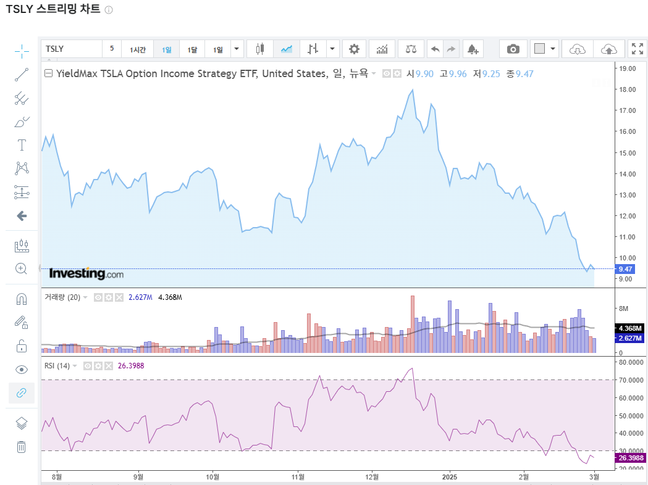Click the save chart cloud-upload icon
Viewport: 648px width, 485px height.
(608, 49)
